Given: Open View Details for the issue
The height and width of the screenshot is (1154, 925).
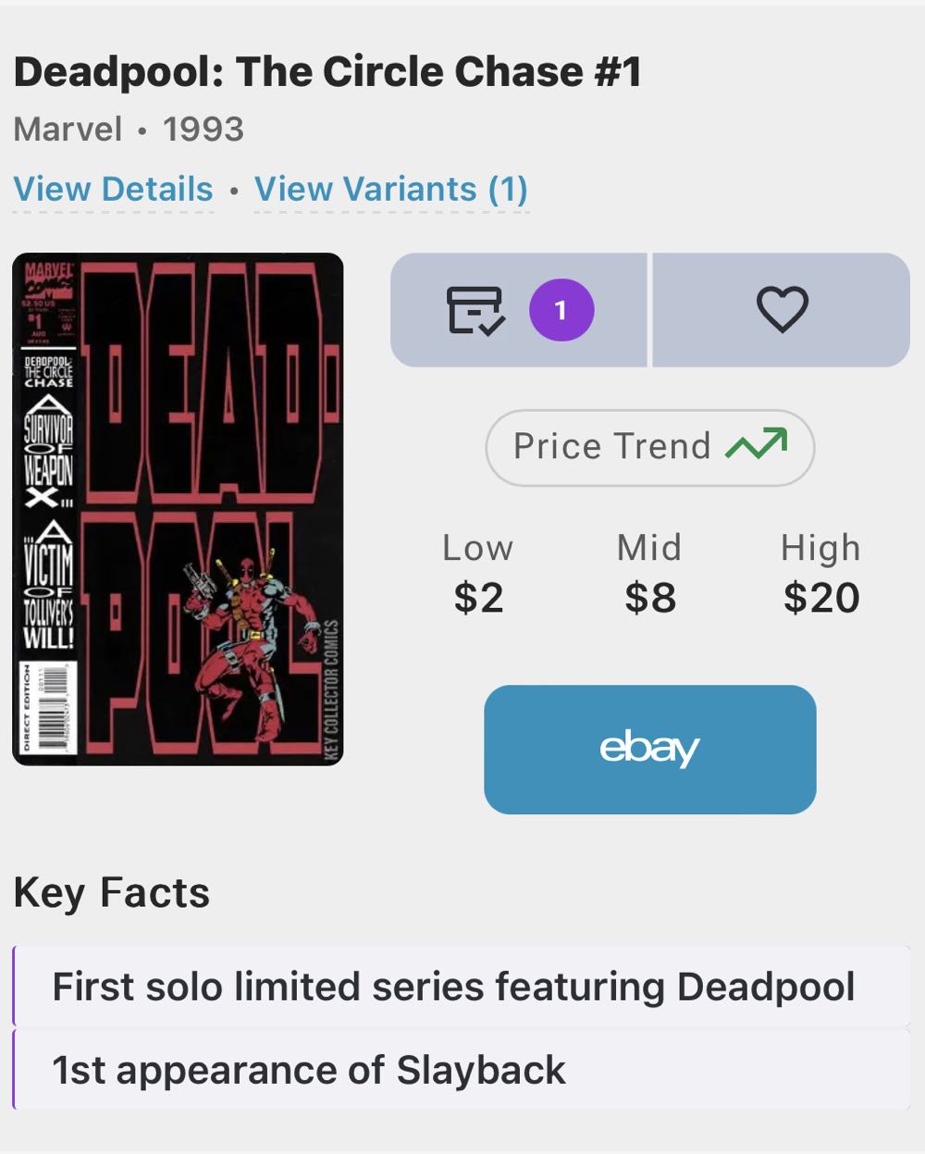Looking at the screenshot, I should pos(113,189).
